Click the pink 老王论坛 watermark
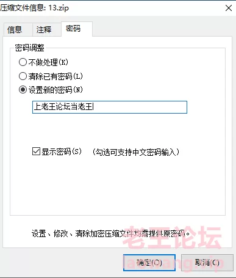The width and height of the screenshot is (236, 278). 173,238
